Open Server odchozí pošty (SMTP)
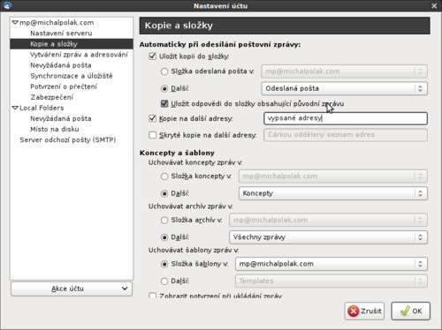Viewport: 442px width, 330px height. pyautogui.click(x=68, y=139)
